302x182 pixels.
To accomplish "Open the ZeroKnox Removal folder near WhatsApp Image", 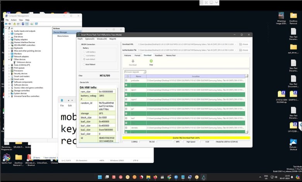I will [293, 15].
